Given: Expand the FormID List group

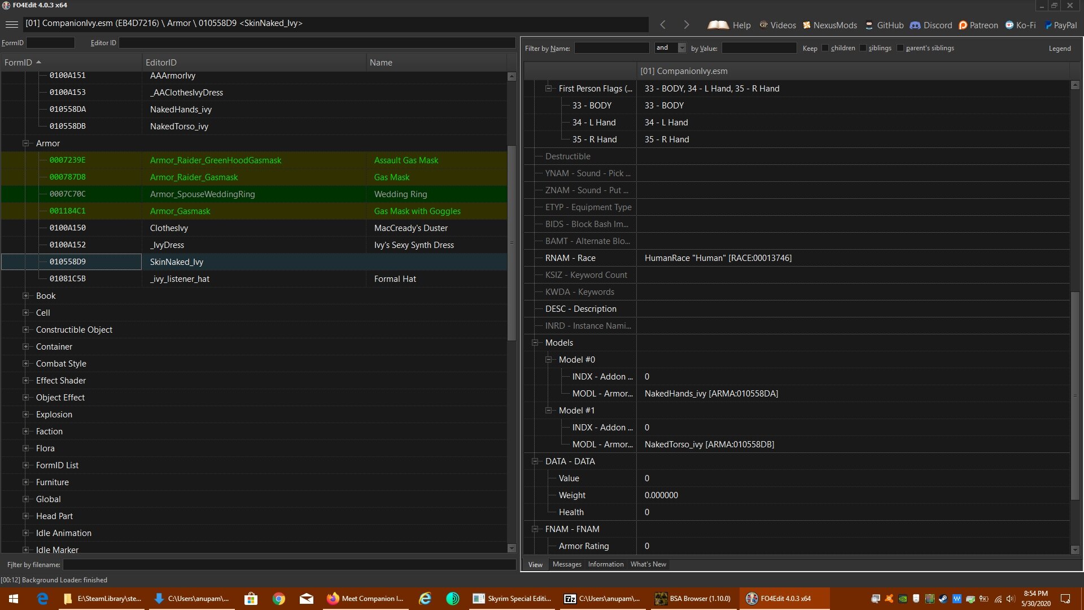Looking at the screenshot, I should click(25, 465).
